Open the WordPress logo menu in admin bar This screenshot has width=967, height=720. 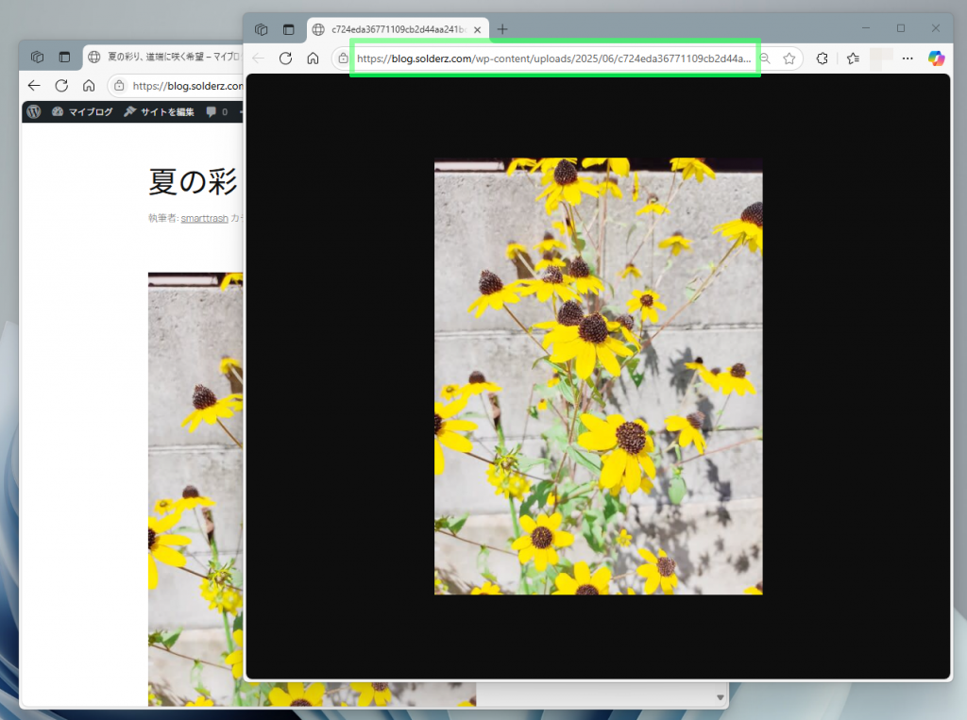click(34, 111)
